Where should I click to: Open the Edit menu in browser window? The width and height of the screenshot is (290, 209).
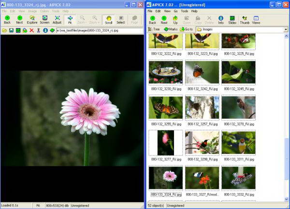point(158,11)
